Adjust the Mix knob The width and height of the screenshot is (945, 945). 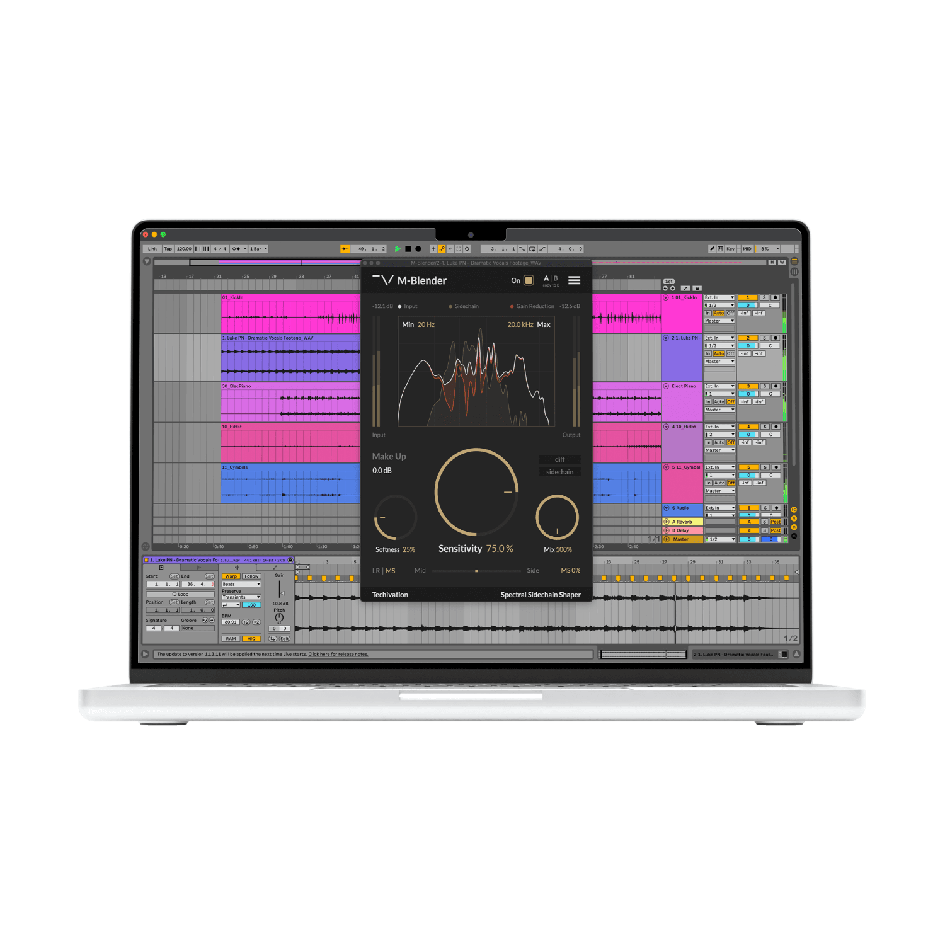(557, 517)
